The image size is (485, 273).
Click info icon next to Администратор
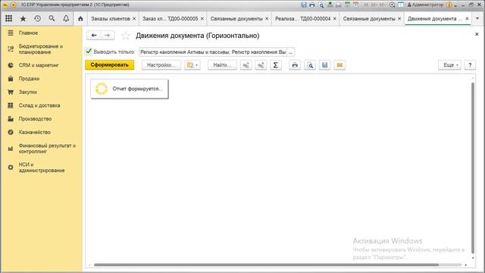pos(449,5)
